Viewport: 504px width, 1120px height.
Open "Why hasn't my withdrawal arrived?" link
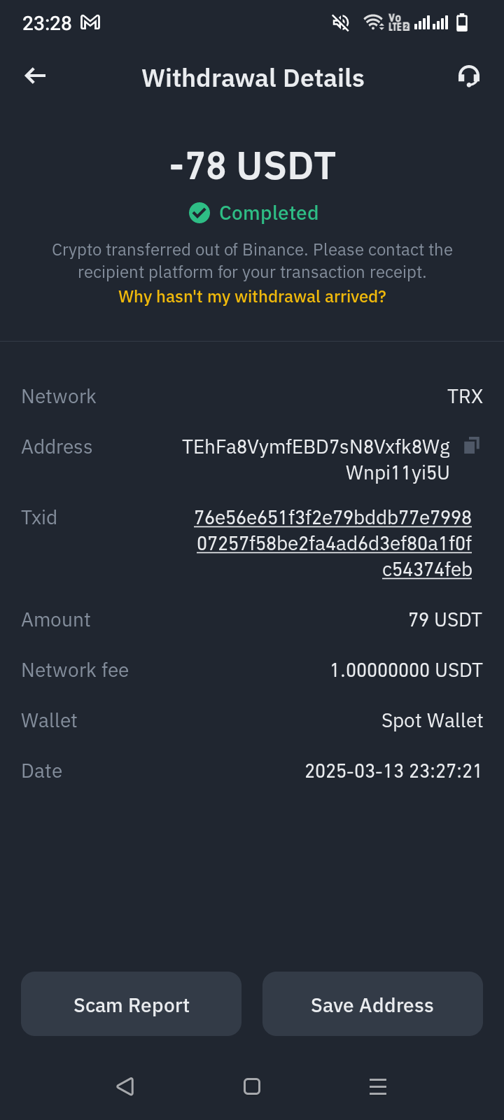[252, 297]
